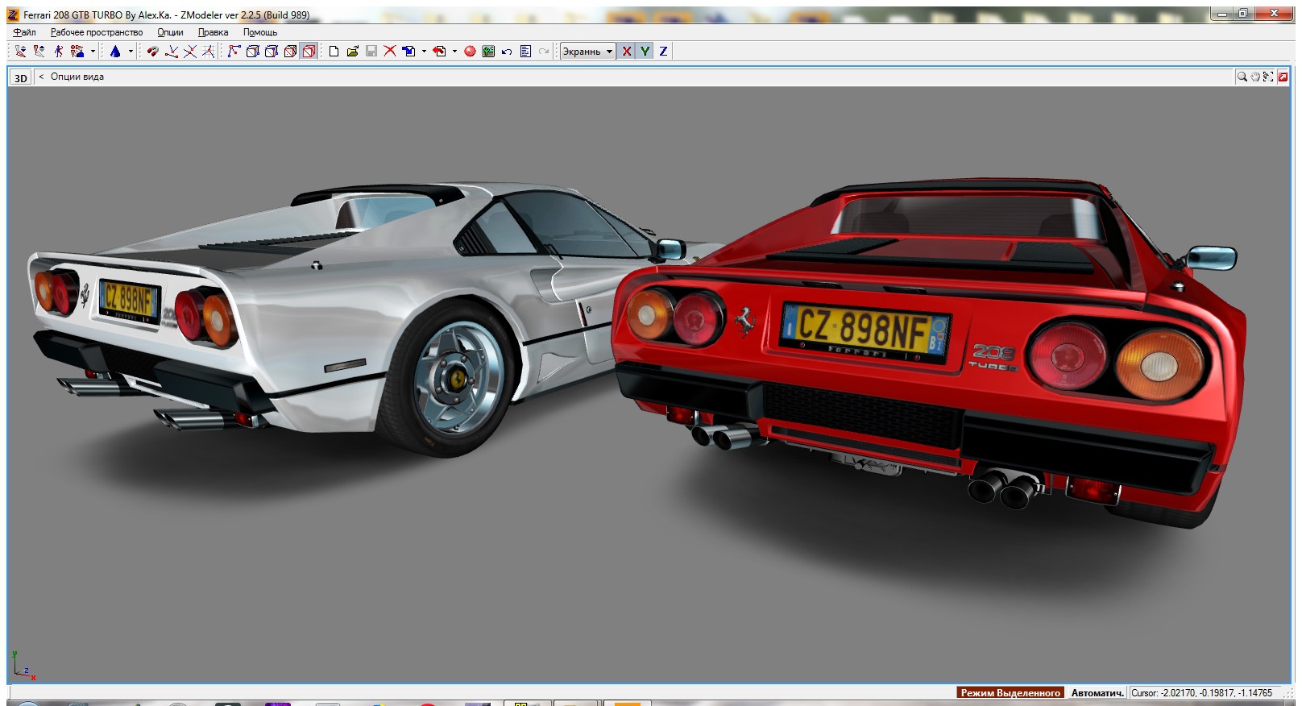
Task: Expand the arrow beside the objects tool icon
Action: tap(93, 51)
